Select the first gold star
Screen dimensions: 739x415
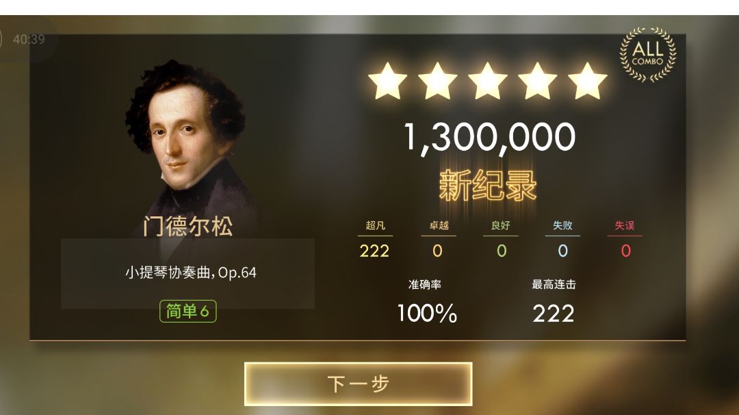(387, 81)
